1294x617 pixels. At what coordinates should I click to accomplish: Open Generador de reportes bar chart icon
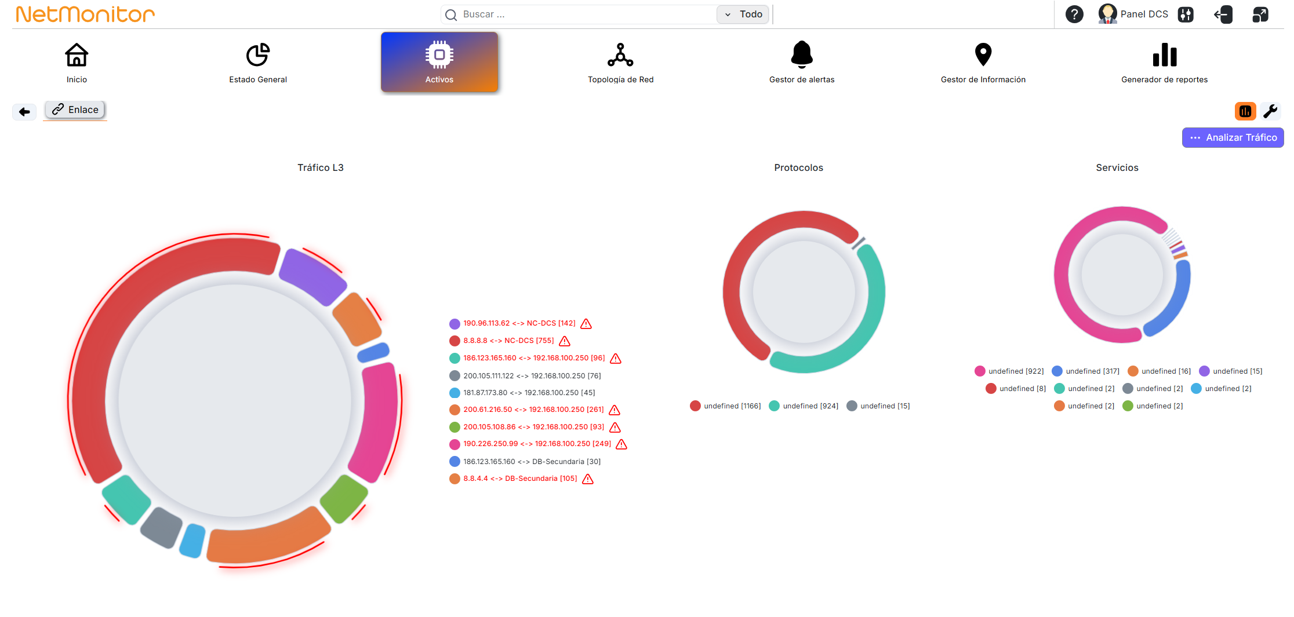point(1165,55)
